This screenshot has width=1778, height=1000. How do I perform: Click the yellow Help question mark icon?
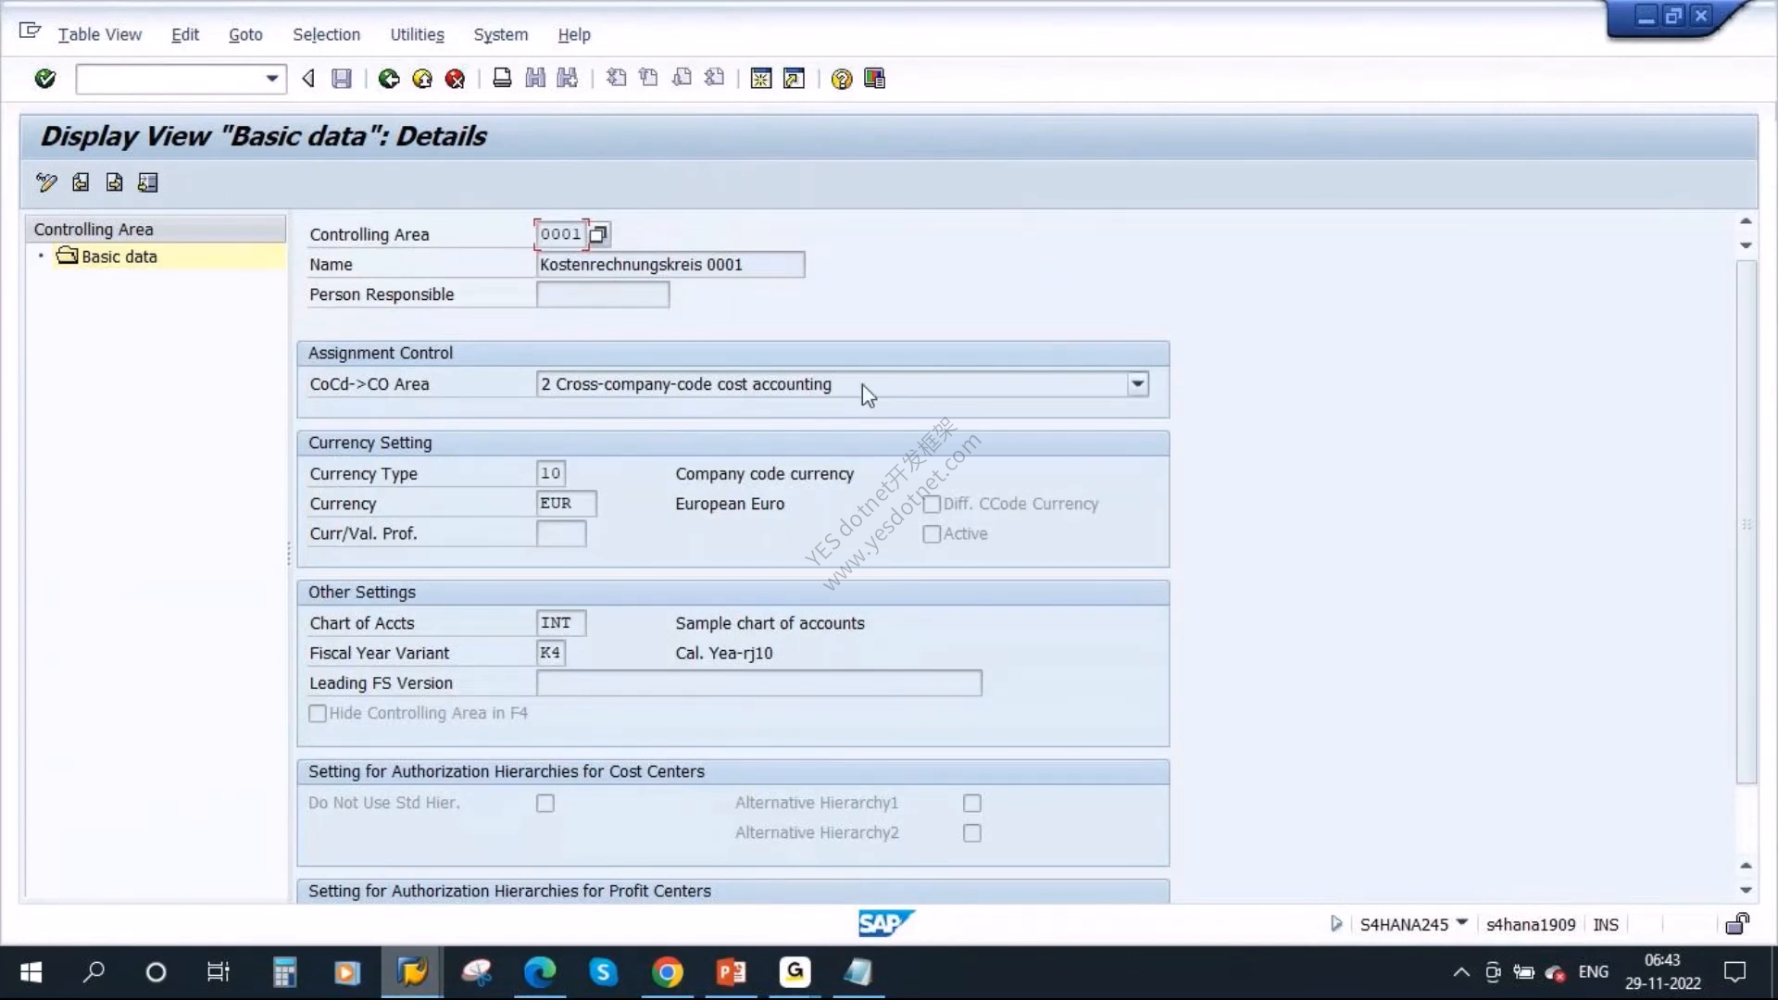[x=841, y=79]
